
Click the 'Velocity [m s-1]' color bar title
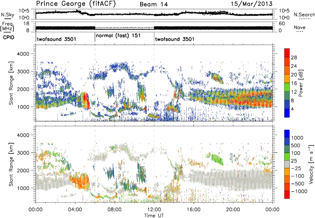click(x=311, y=164)
